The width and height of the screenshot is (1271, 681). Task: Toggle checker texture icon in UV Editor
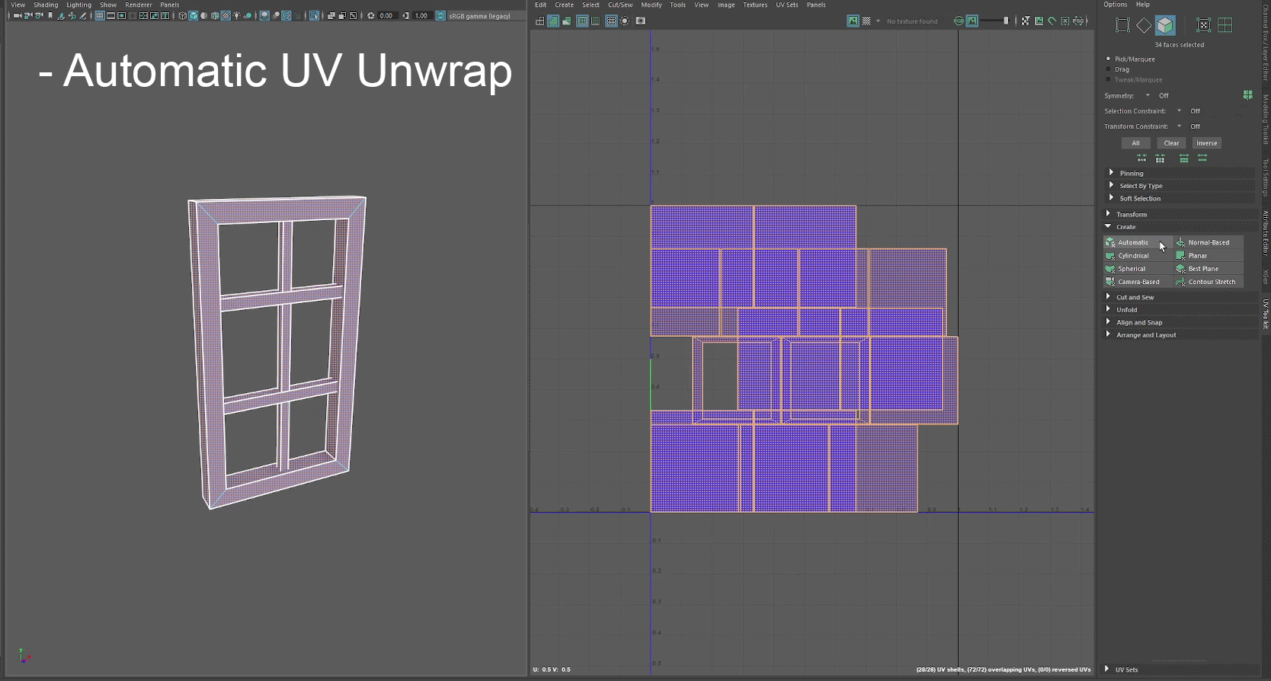pyautogui.click(x=866, y=21)
